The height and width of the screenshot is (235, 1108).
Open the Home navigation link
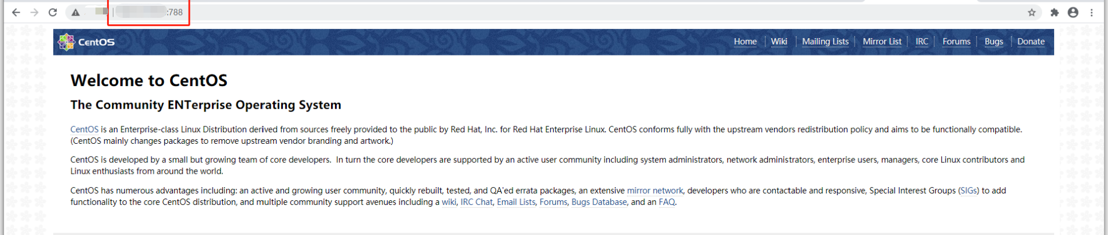(x=745, y=42)
